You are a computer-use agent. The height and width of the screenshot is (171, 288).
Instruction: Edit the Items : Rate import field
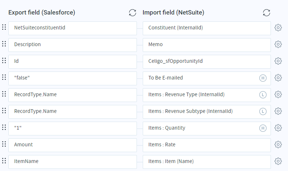point(207,145)
